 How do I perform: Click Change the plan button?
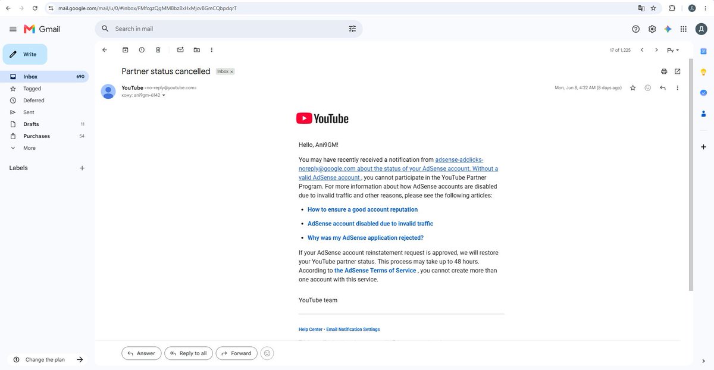click(x=48, y=359)
